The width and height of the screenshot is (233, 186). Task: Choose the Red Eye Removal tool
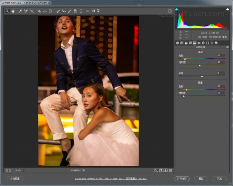pos(64,11)
